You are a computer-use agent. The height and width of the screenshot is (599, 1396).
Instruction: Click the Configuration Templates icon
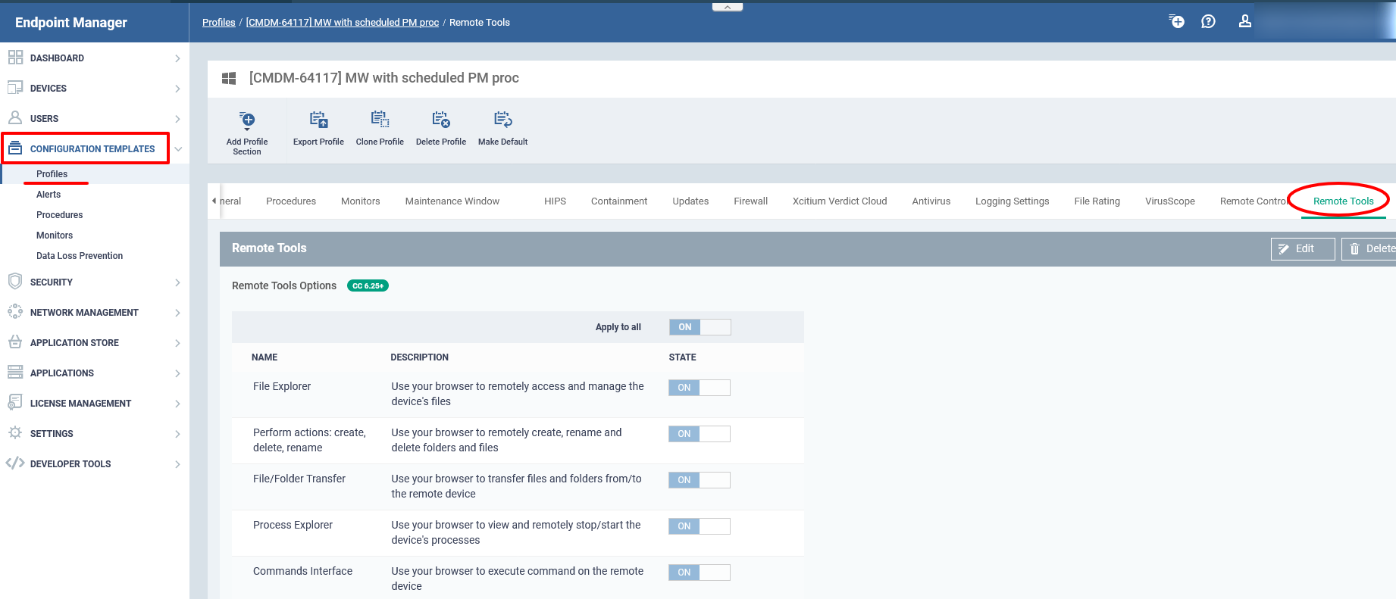(15, 148)
